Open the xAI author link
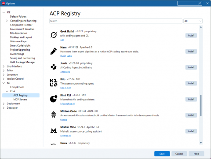The width and height of the screenshot is (211, 159). click(x=62, y=40)
